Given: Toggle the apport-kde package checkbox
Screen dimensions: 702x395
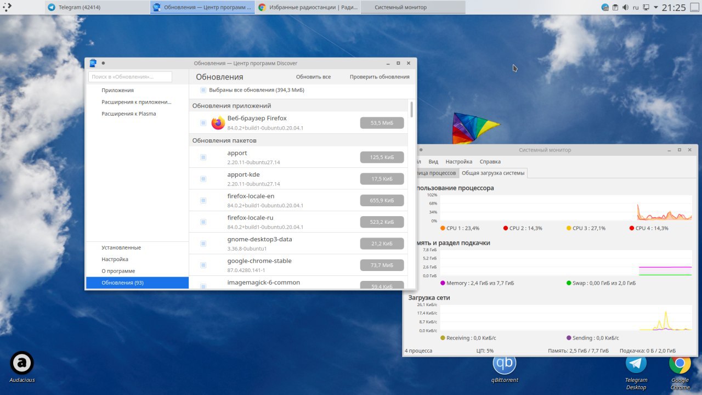Looking at the screenshot, I should [x=203, y=179].
